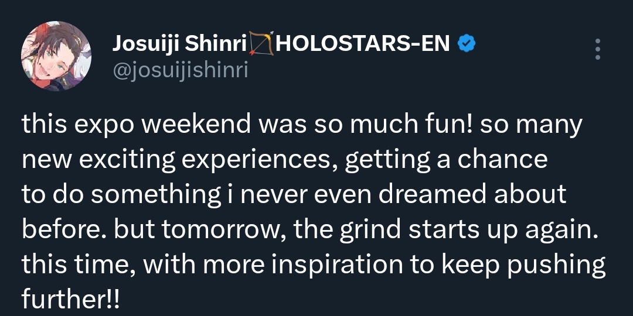The image size is (633, 316).
Task: Click the word "tomorrow," in post
Action: click(225, 230)
